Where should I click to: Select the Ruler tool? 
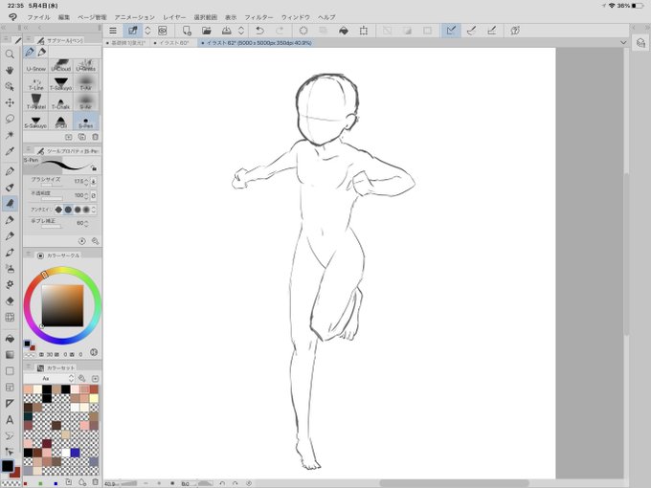[10, 404]
